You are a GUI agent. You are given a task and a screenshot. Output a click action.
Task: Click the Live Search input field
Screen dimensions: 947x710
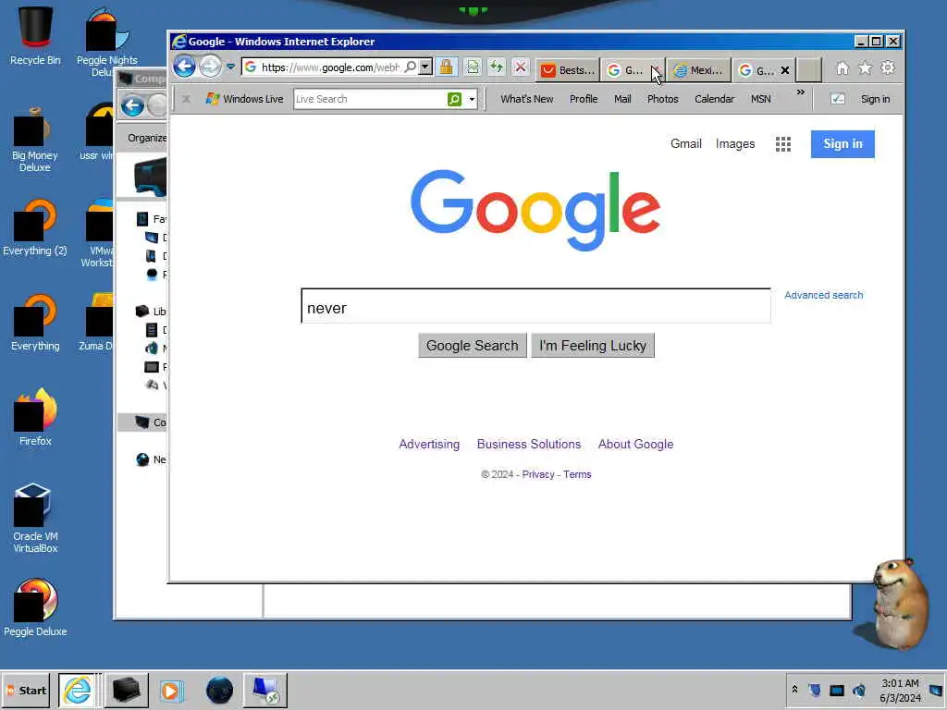370,99
